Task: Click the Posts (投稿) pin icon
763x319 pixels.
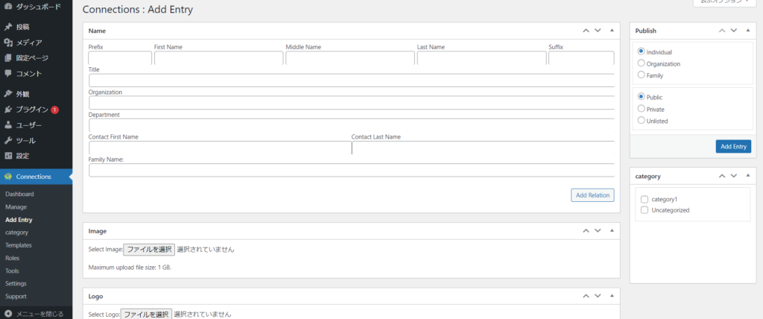Action: point(8,27)
